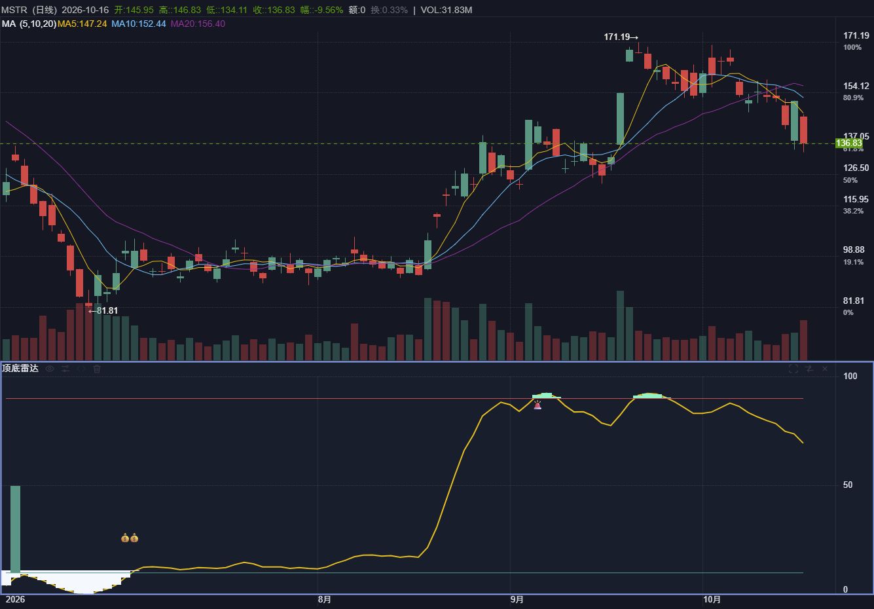
Task: Click the 高:146.83 high price readout
Action: click(x=180, y=10)
